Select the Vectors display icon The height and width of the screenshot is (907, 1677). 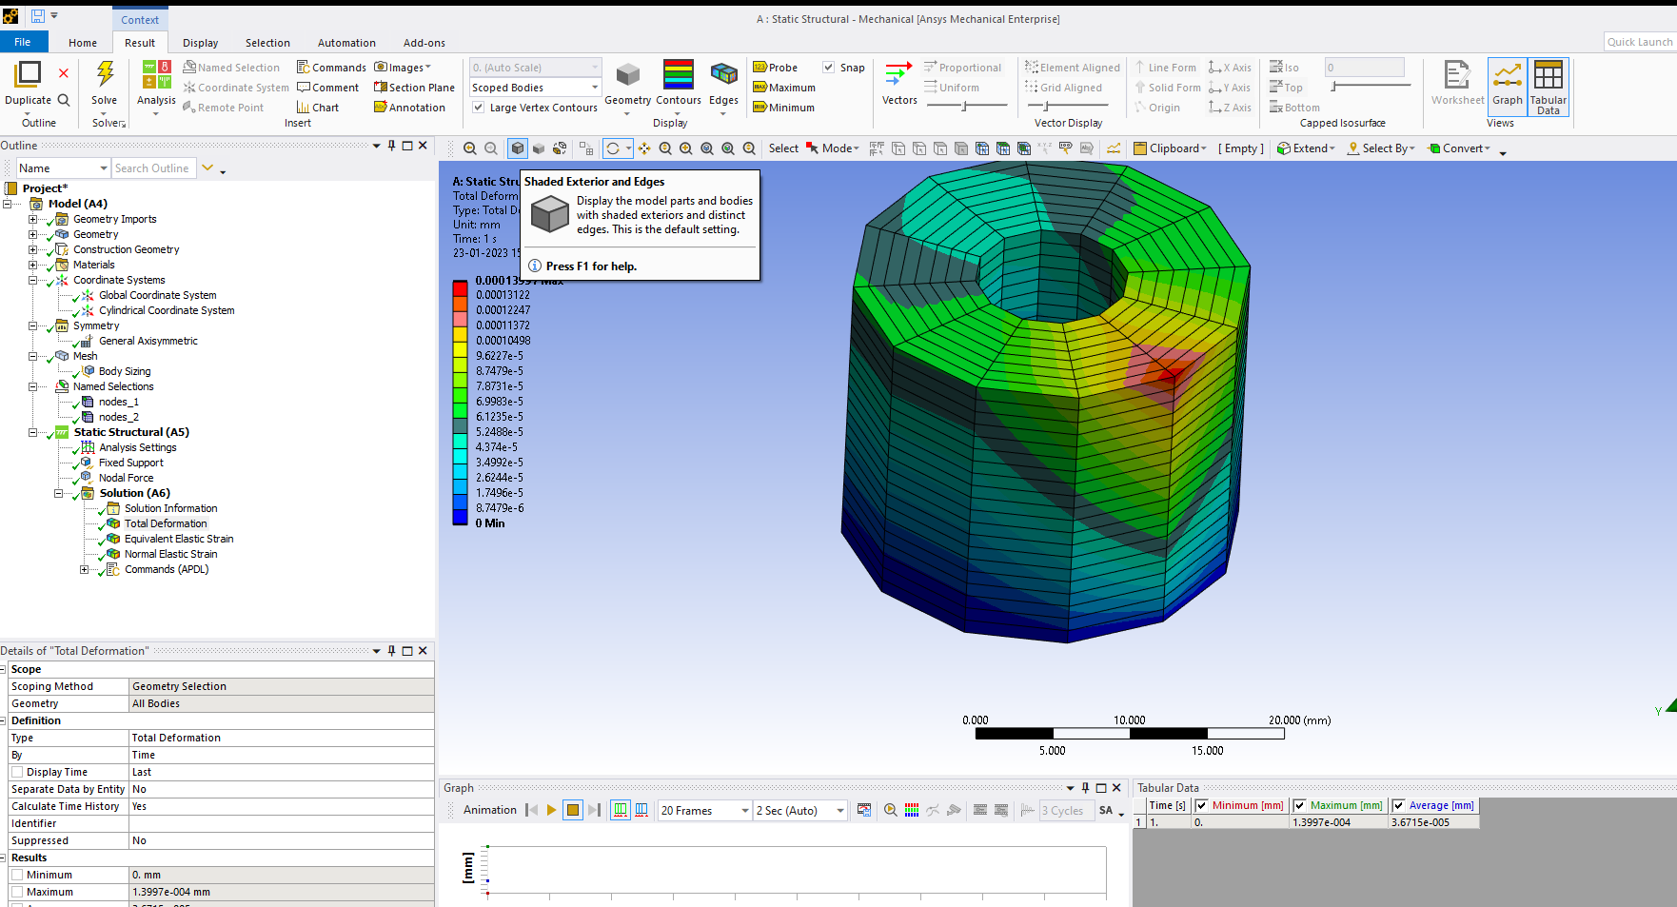(898, 75)
